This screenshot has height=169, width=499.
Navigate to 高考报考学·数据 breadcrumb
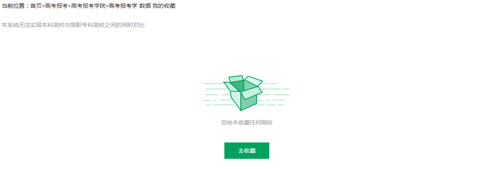(130, 6)
